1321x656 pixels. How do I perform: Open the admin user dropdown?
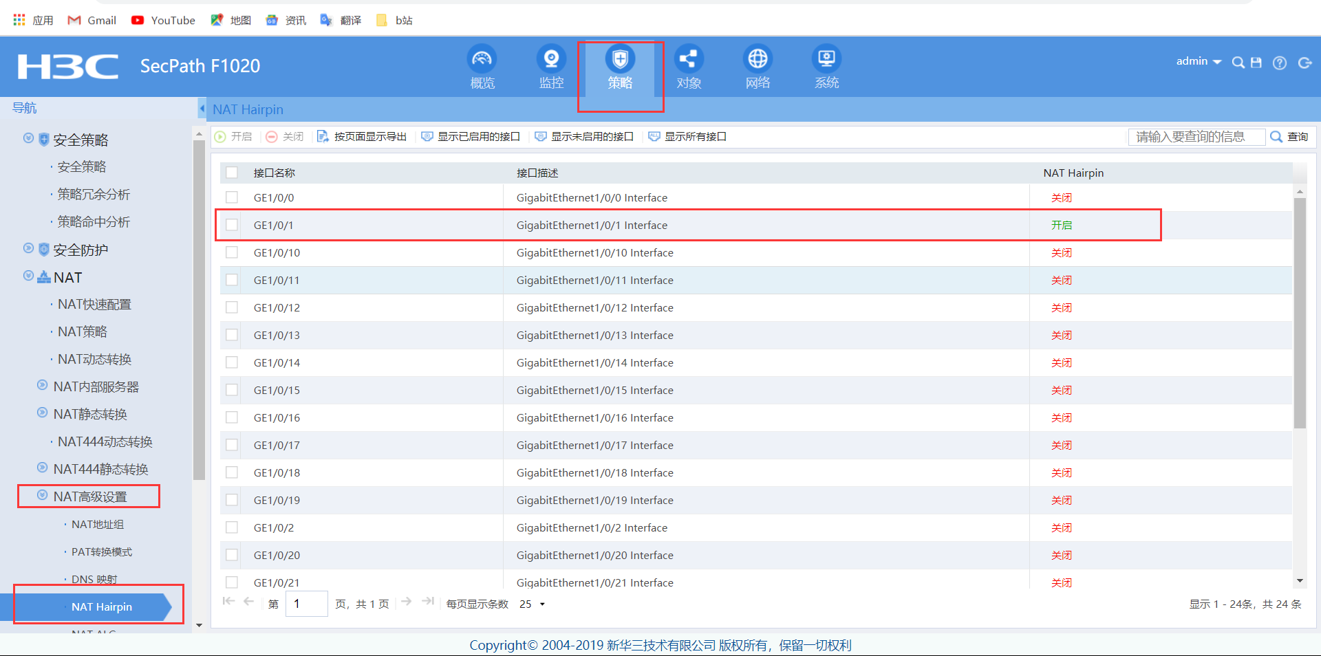[1199, 61]
